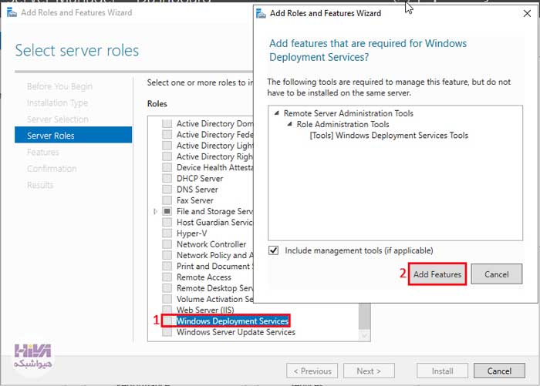Collapse Remote Server Administration Tools node
The width and height of the screenshot is (540, 386).
coord(276,113)
